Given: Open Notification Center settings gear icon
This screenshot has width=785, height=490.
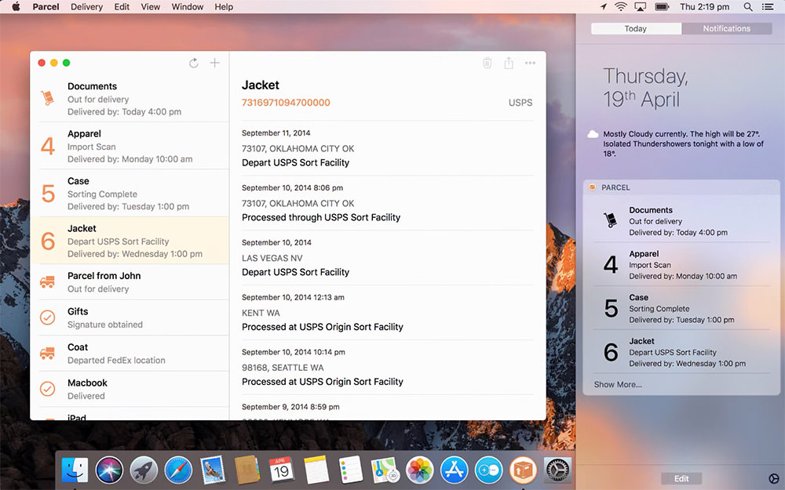Looking at the screenshot, I should (x=773, y=478).
